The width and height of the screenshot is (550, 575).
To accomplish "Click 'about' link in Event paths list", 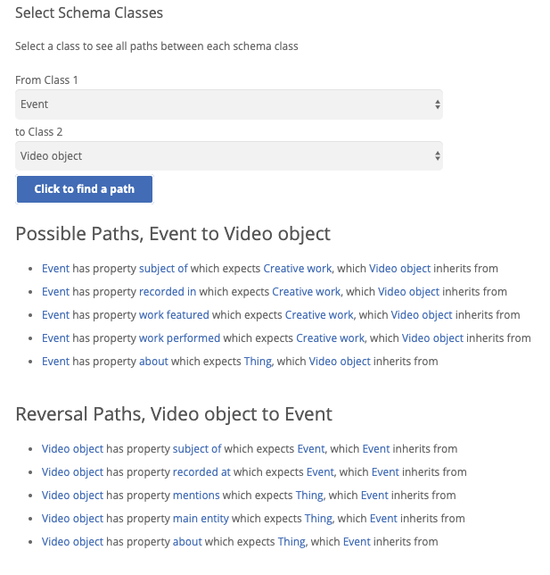I will 153,362.
